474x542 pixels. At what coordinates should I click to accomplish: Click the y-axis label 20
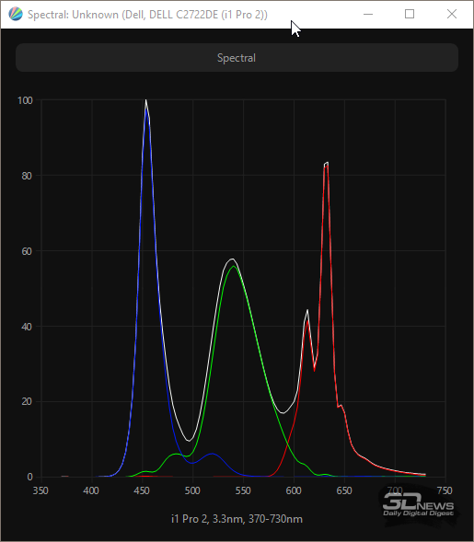[x=27, y=401]
